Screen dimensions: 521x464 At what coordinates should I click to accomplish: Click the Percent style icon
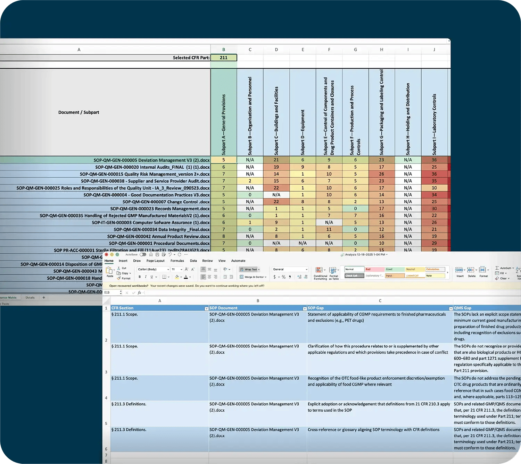pyautogui.click(x=284, y=277)
